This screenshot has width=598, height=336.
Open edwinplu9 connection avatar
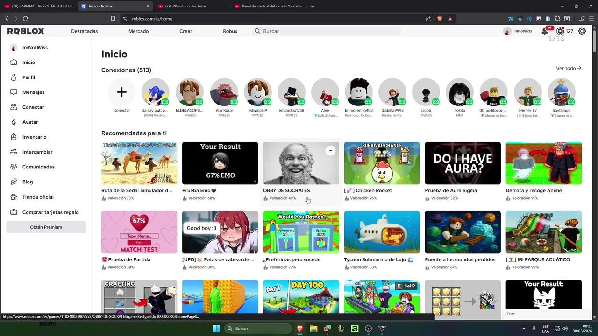tap(258, 92)
